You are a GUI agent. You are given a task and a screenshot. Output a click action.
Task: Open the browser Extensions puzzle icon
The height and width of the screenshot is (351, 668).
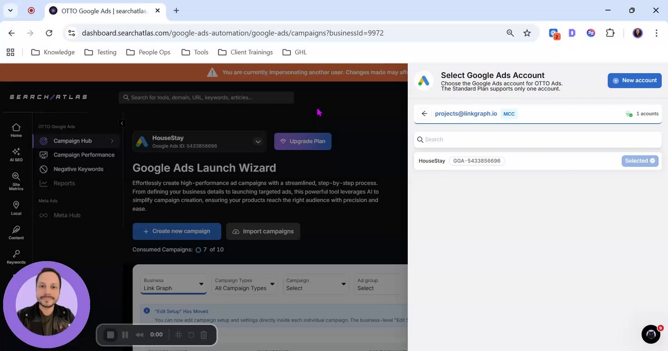(610, 33)
